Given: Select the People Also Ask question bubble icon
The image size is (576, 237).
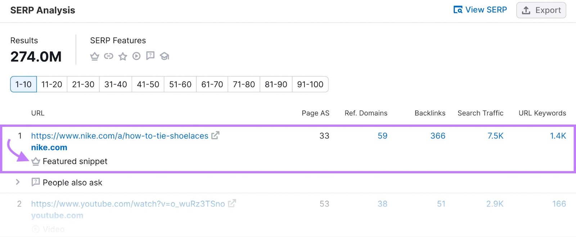Looking at the screenshot, I should click(x=150, y=56).
